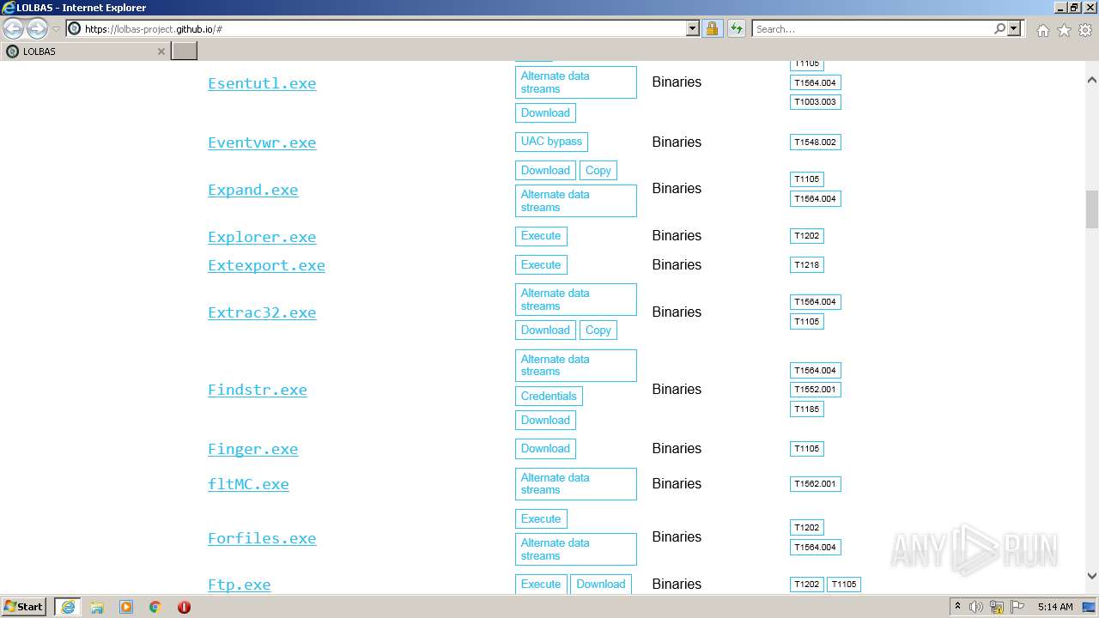Open Chrome icon in taskbar
This screenshot has width=1099, height=618.
tap(155, 607)
